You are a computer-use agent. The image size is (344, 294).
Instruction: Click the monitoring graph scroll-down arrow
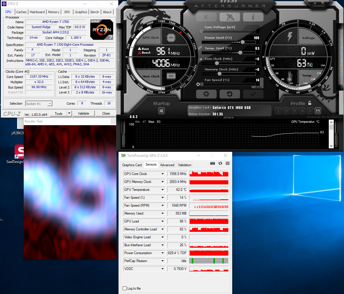(x=331, y=146)
